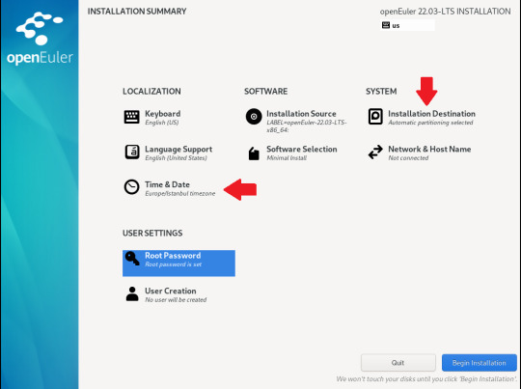Click the 'No user will be created' text
The height and width of the screenshot is (389, 521).
(x=176, y=300)
